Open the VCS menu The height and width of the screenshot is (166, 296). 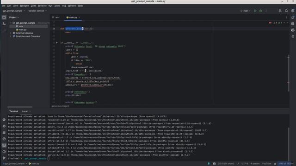pos(64,6)
